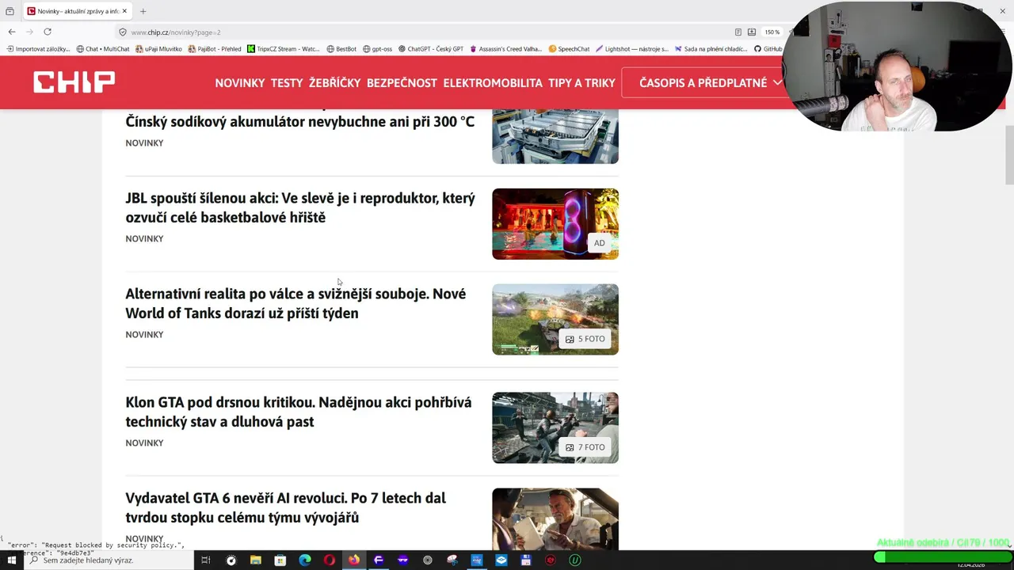
Task: Open the BEZPEČNOST menu item
Action: pyautogui.click(x=402, y=82)
